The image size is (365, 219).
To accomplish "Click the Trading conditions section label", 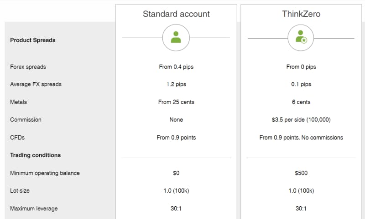I will 36,155.
